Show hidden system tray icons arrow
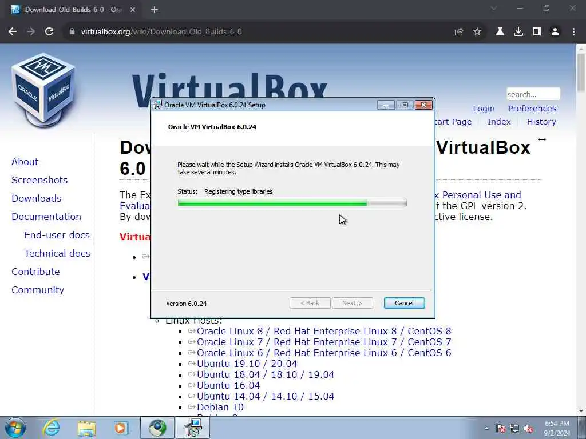Viewport: 586px width, 439px height. [486, 428]
